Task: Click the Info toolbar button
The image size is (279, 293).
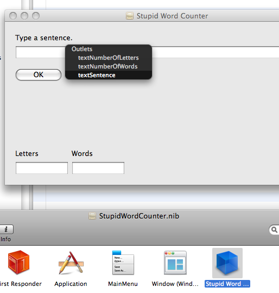Action: [x=7, y=229]
